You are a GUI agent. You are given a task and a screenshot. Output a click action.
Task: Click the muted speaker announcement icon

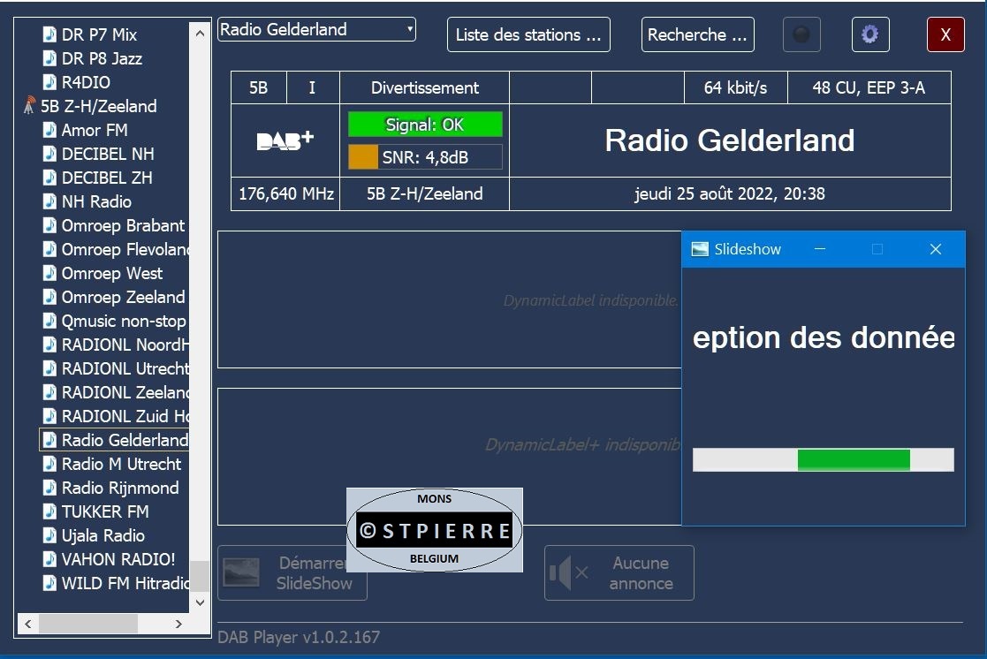[x=568, y=572]
